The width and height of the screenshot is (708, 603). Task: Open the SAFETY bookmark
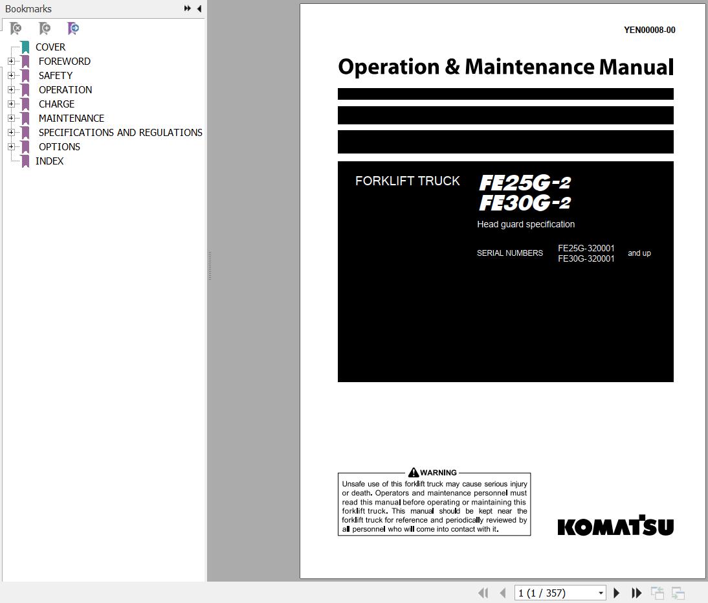[x=56, y=76]
